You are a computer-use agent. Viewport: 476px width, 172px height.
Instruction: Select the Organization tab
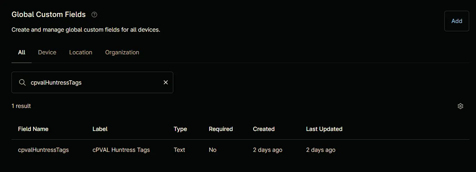pos(122,53)
